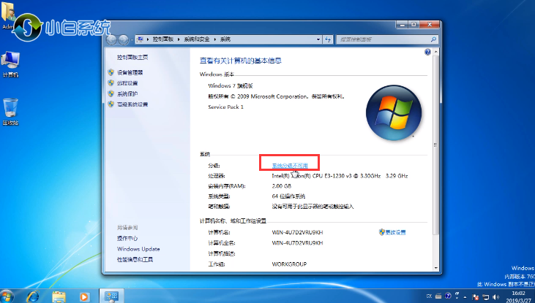Open 高级系统设置 from the left pane

[x=132, y=104]
